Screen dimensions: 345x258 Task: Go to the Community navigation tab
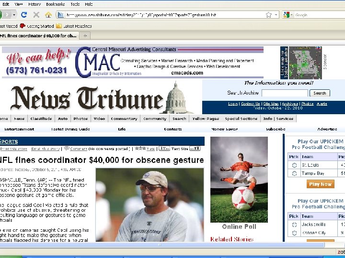[155, 118]
